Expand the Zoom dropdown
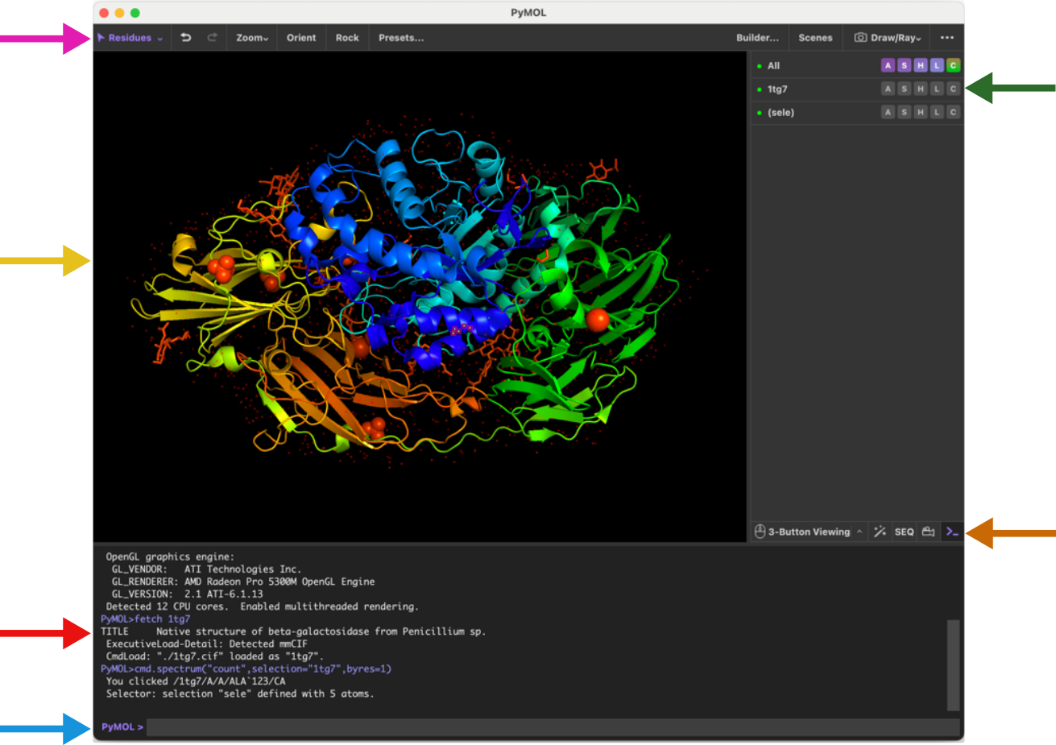 coord(251,37)
